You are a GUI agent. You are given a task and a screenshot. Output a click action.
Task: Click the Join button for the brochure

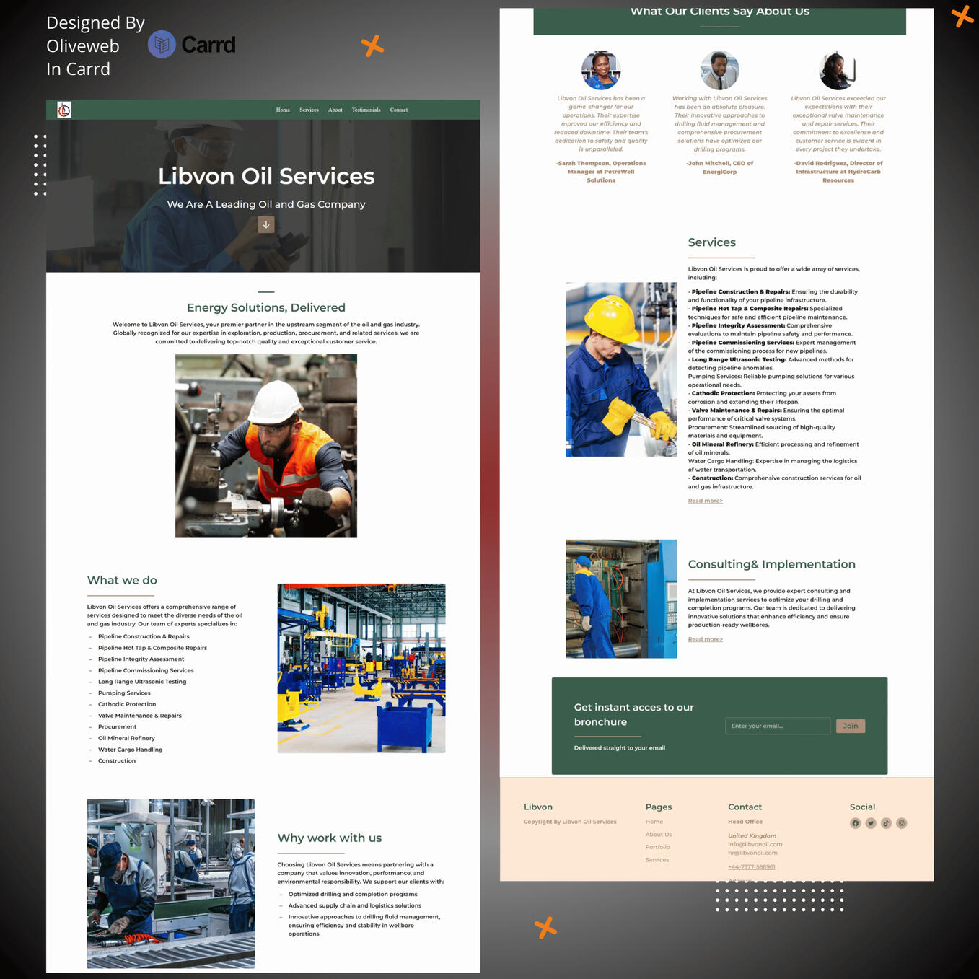(851, 726)
